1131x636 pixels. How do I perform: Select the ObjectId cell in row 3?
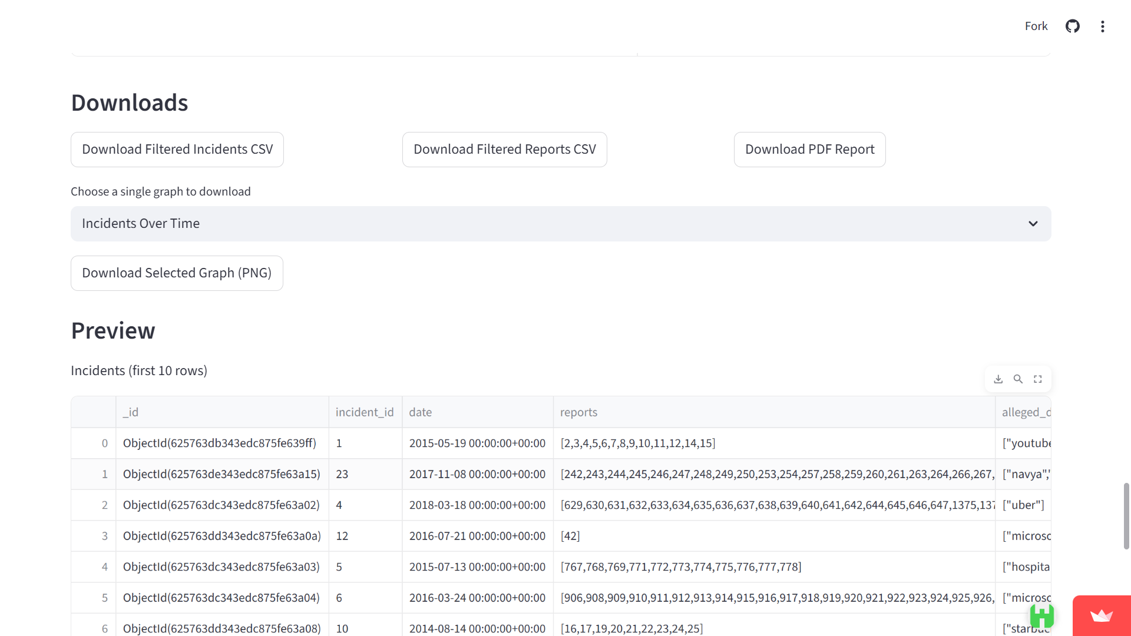222,536
